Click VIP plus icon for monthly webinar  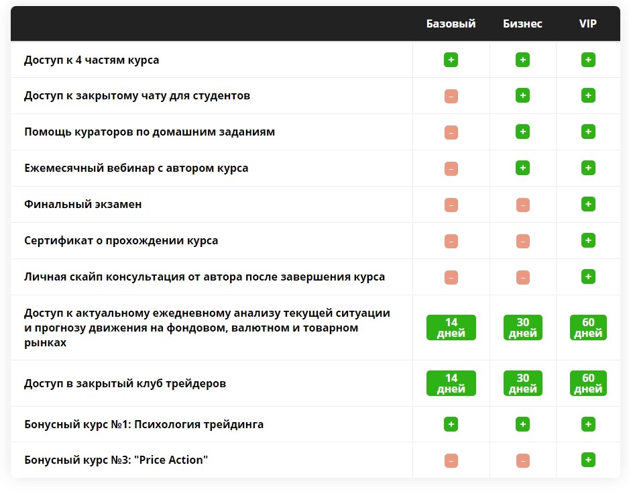click(x=588, y=168)
